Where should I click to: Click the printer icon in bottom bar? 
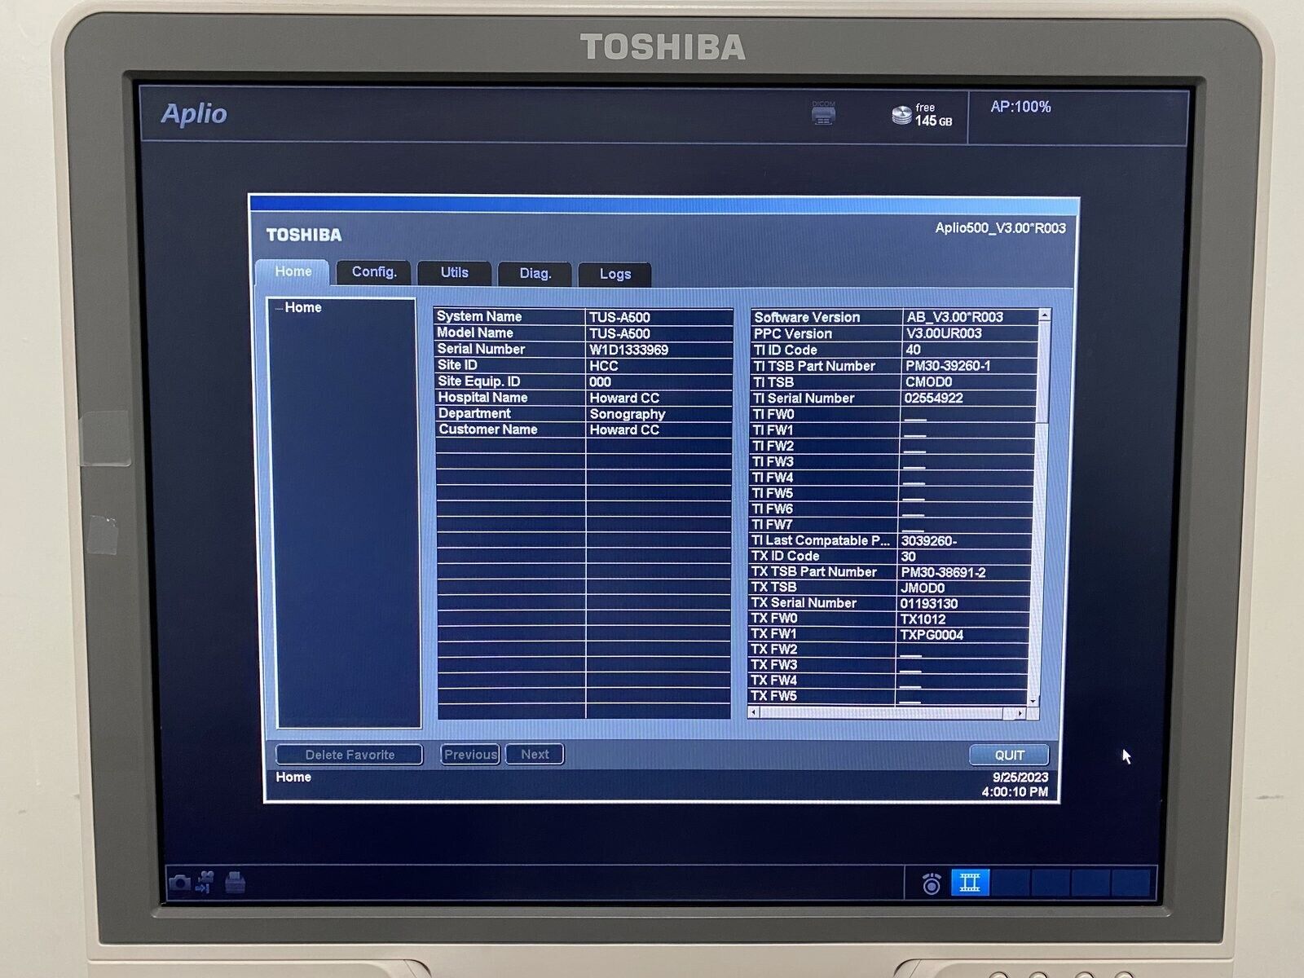(x=235, y=882)
